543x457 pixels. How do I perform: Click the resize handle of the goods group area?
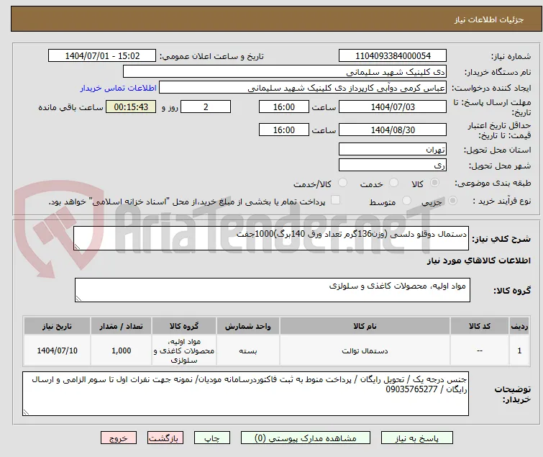(x=78, y=299)
